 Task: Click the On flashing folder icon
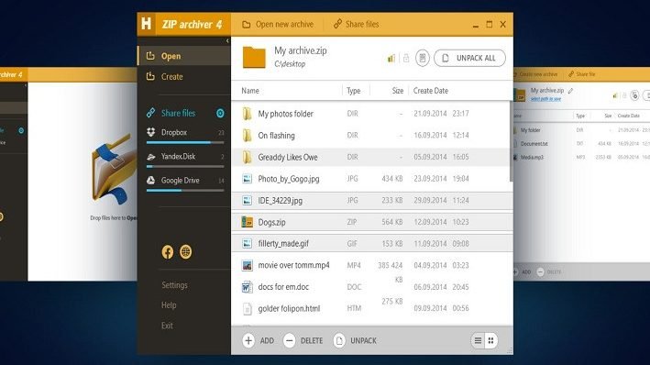[247, 135]
